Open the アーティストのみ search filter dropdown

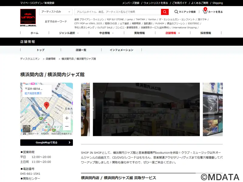(56, 12)
